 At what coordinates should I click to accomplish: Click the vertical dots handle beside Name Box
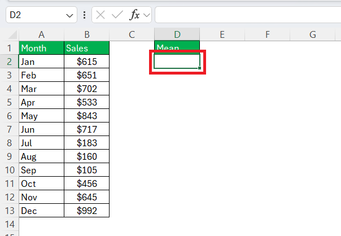click(x=84, y=15)
